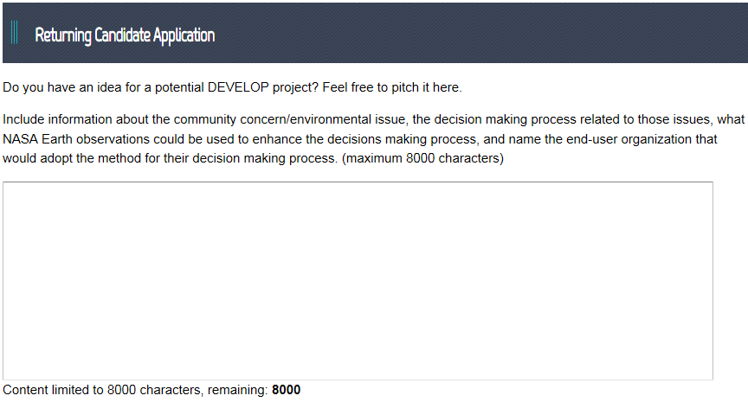This screenshot has width=748, height=402.
Task: Click "Feel free to pitch it here" text
Action: tap(392, 88)
